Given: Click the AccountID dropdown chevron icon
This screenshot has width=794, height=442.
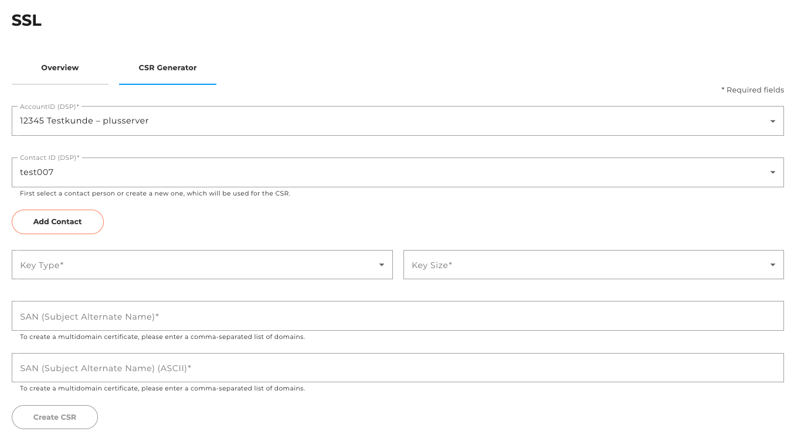Looking at the screenshot, I should (772, 121).
